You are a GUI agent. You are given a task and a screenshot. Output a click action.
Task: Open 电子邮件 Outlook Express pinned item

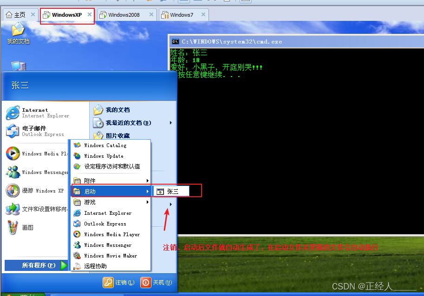pyautogui.click(x=35, y=131)
